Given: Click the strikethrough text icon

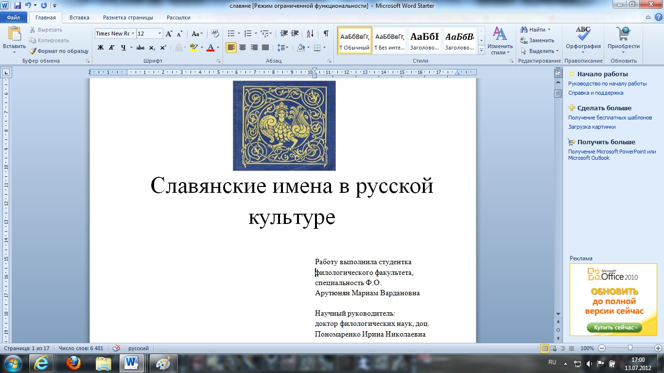Looking at the screenshot, I should point(140,48).
